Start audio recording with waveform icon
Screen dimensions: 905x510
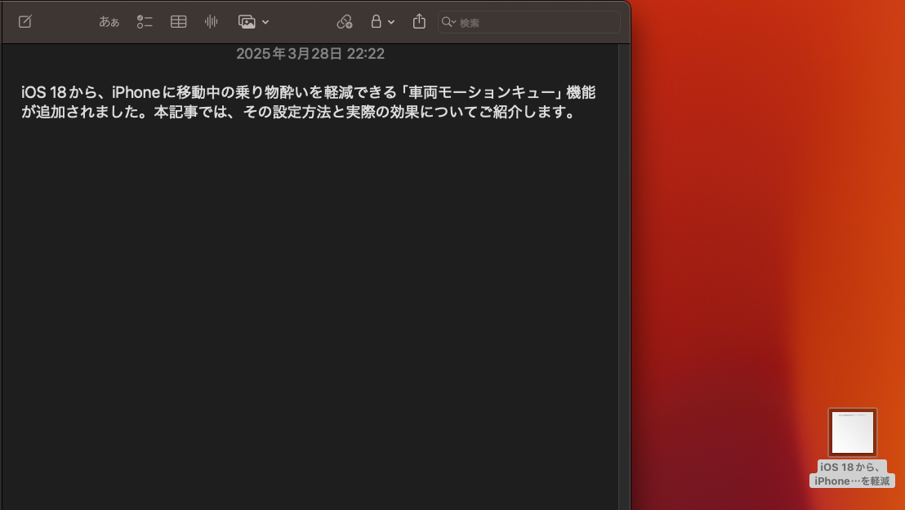[212, 22]
